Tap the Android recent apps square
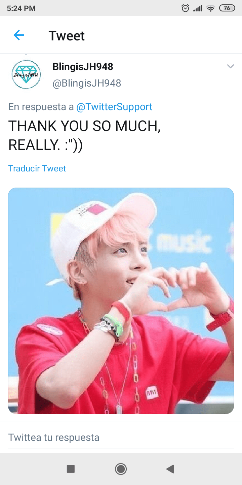Image resolution: width=242 pixels, height=485 pixels. pyautogui.click(x=71, y=469)
